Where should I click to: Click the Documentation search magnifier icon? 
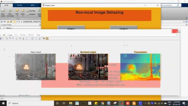click(178, 5)
